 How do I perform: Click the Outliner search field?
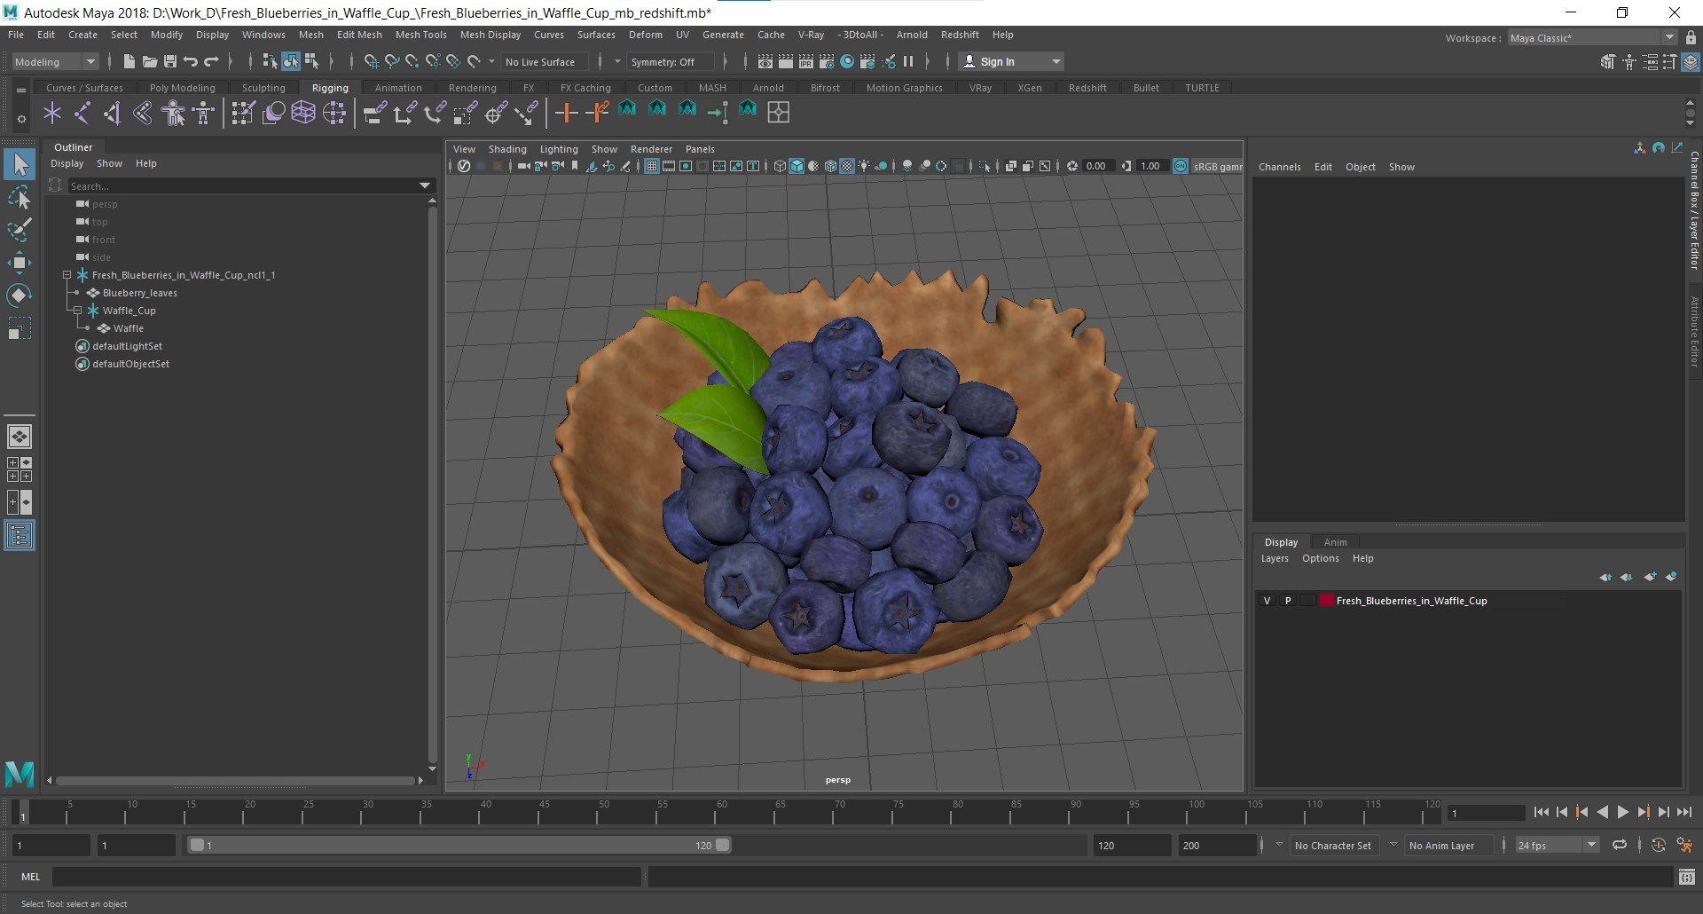pyautogui.click(x=242, y=185)
